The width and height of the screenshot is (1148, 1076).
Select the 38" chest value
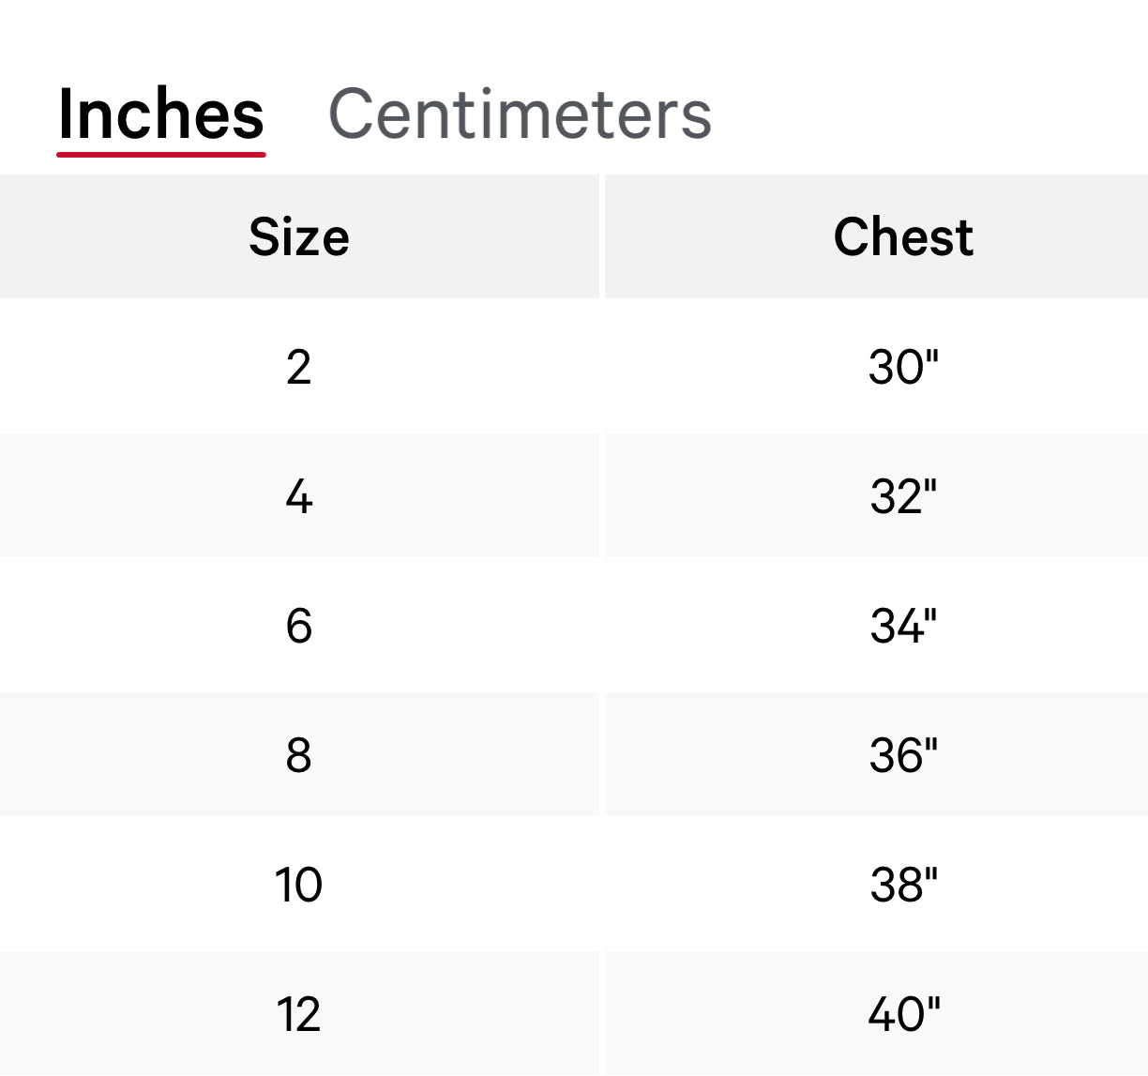coord(903,884)
